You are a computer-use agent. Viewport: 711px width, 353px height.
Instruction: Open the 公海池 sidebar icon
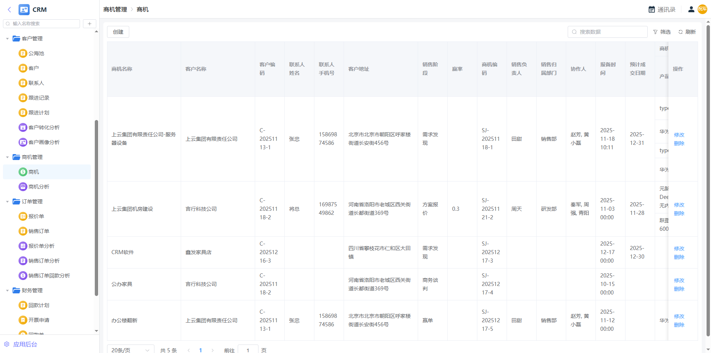click(23, 53)
